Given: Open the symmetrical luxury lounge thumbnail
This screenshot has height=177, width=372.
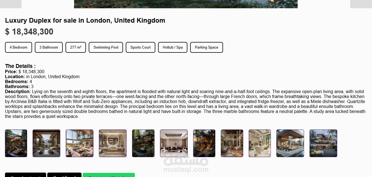Looking at the screenshot, I should coord(174,143).
